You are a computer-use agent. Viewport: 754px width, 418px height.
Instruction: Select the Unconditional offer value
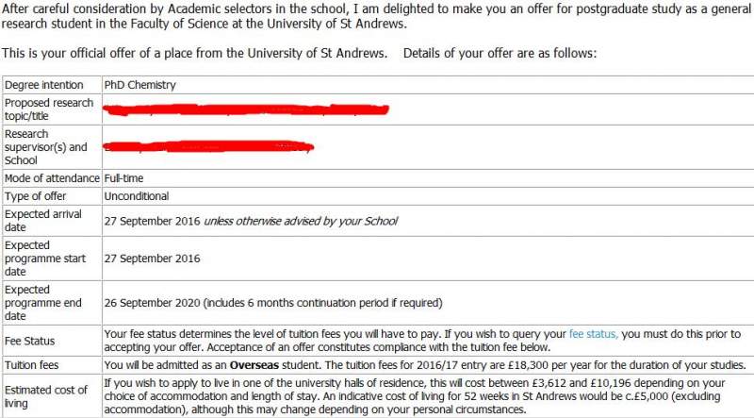pos(137,196)
